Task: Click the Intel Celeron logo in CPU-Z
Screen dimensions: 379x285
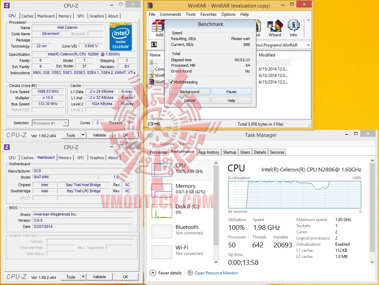Action: (x=121, y=37)
